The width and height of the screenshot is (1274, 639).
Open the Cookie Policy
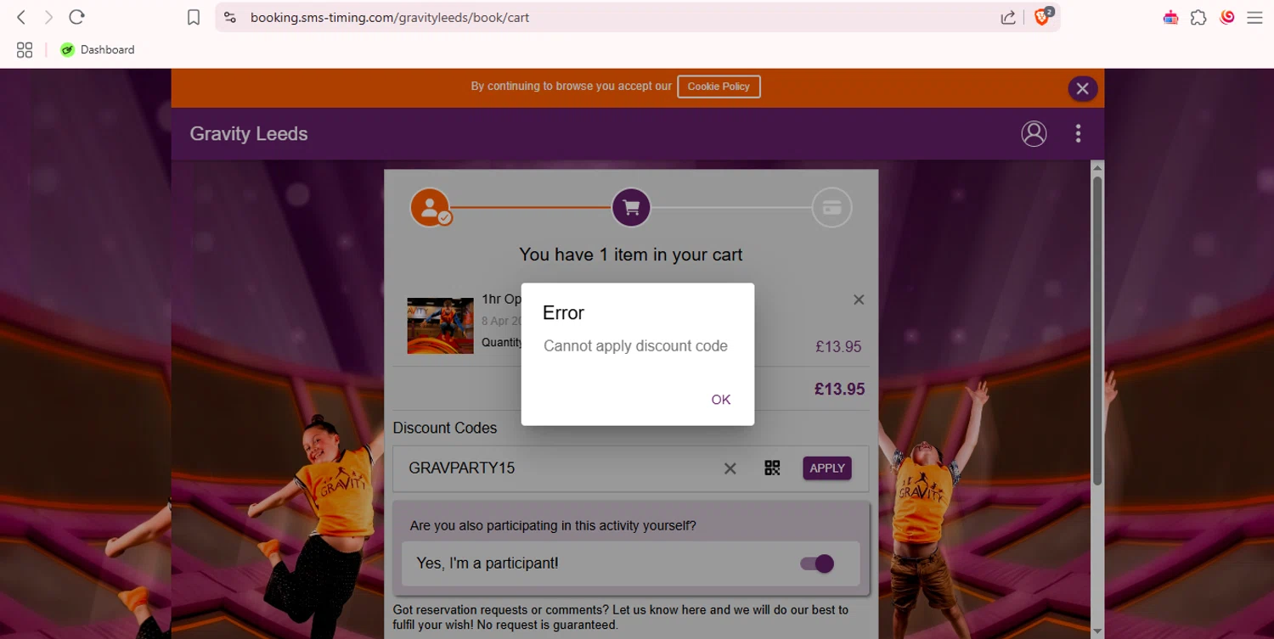[719, 87]
